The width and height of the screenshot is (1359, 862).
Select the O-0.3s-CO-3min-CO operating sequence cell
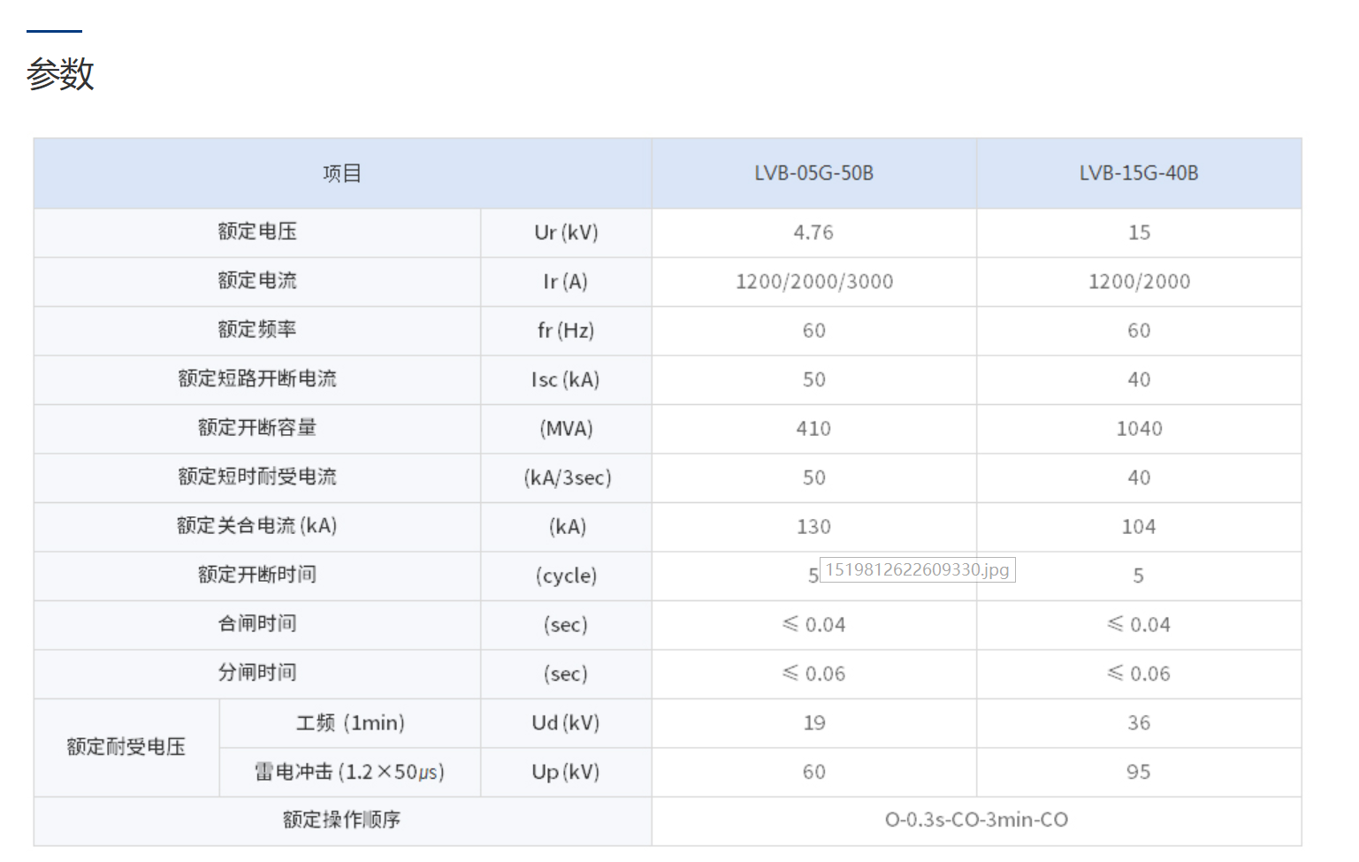click(976, 820)
